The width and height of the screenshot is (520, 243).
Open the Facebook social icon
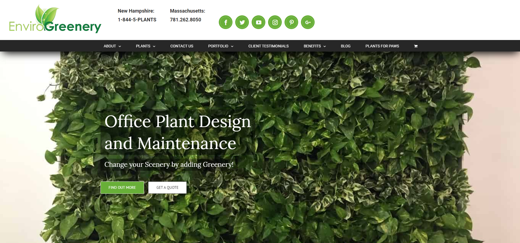[225, 22]
